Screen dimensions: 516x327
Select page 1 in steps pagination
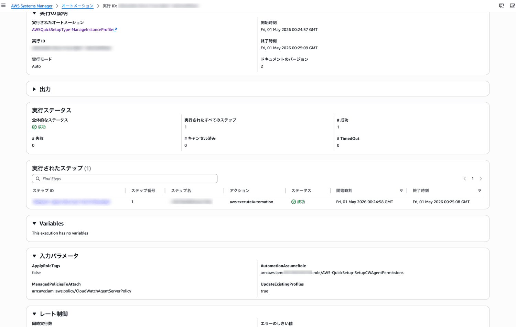click(x=473, y=178)
